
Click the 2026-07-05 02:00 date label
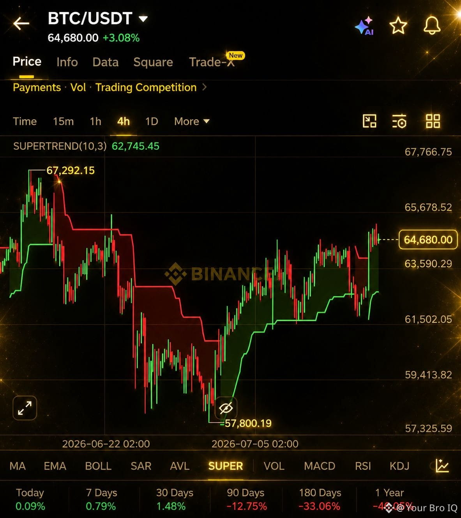pos(255,444)
